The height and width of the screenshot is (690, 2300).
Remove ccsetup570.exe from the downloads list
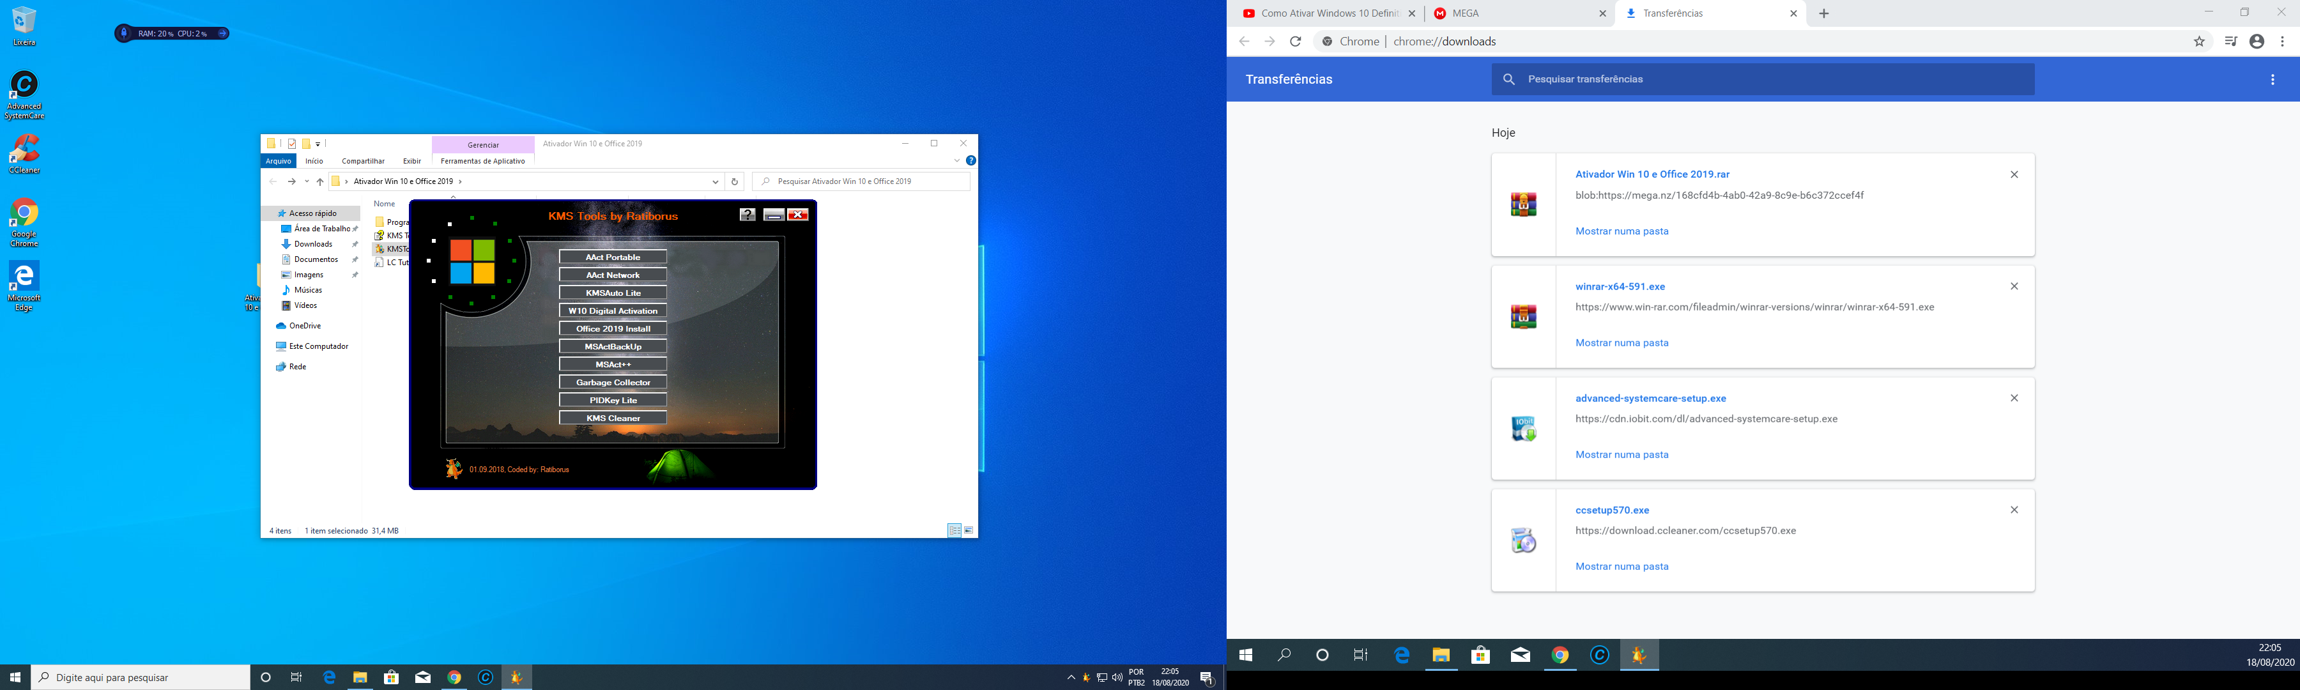pyautogui.click(x=2014, y=510)
